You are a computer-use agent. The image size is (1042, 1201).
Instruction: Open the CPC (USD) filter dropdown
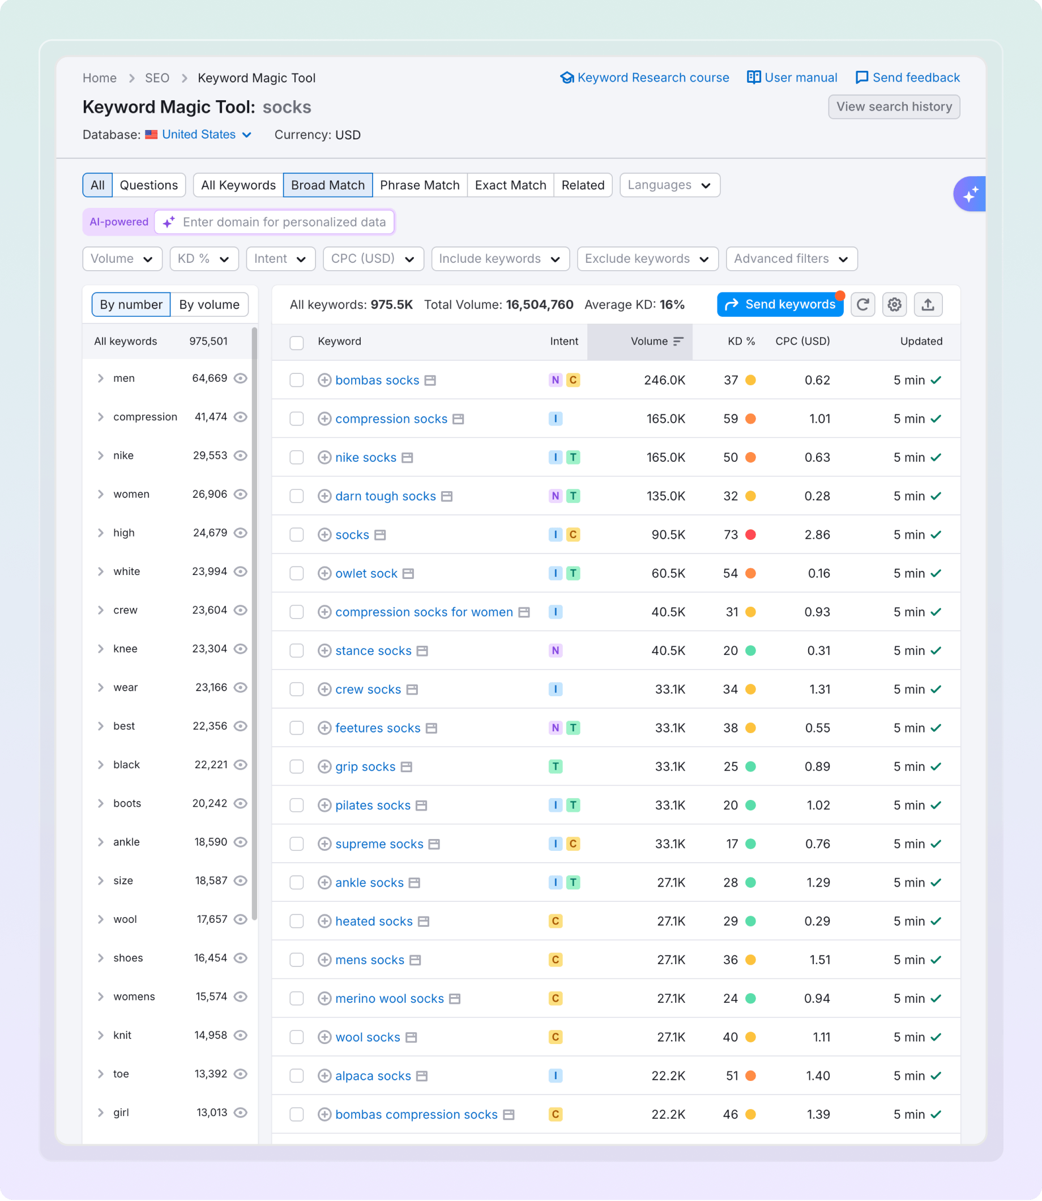(373, 259)
